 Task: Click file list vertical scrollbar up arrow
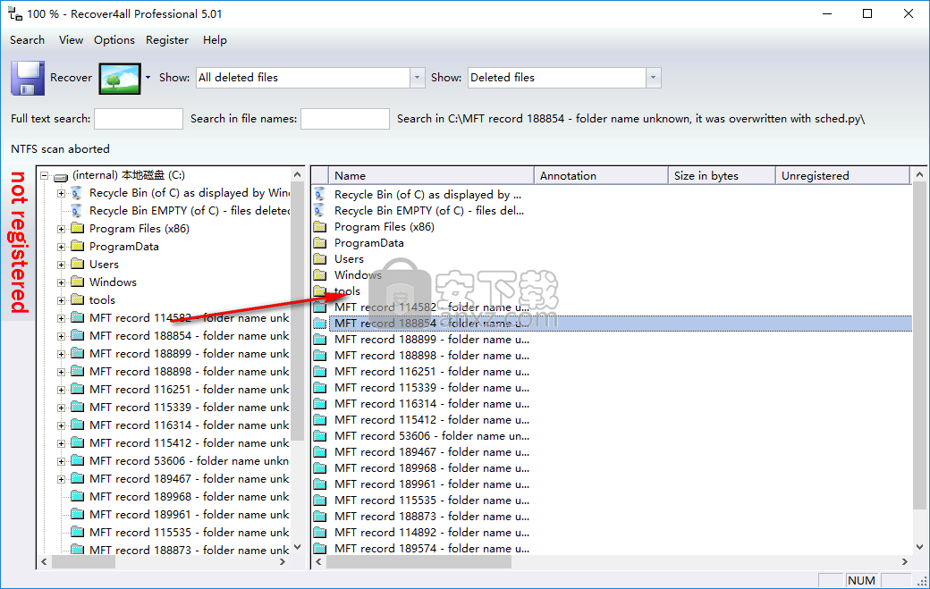(919, 175)
